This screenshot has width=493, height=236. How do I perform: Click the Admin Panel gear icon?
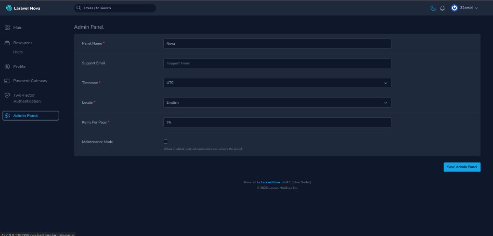pyautogui.click(x=7, y=116)
